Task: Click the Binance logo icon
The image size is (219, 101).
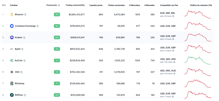Action: (x=12, y=14)
